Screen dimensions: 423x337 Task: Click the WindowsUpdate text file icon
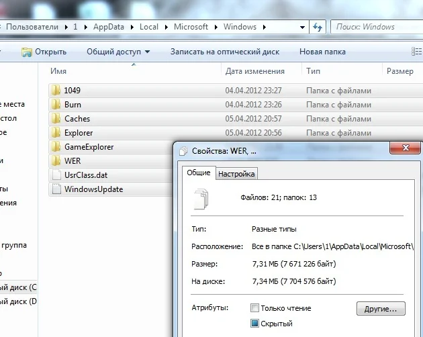click(56, 189)
